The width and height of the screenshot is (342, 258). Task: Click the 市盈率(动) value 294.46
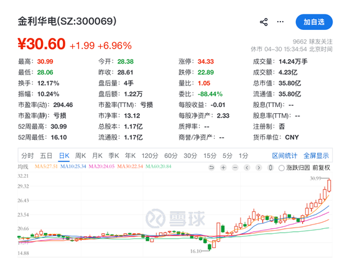tap(63, 105)
